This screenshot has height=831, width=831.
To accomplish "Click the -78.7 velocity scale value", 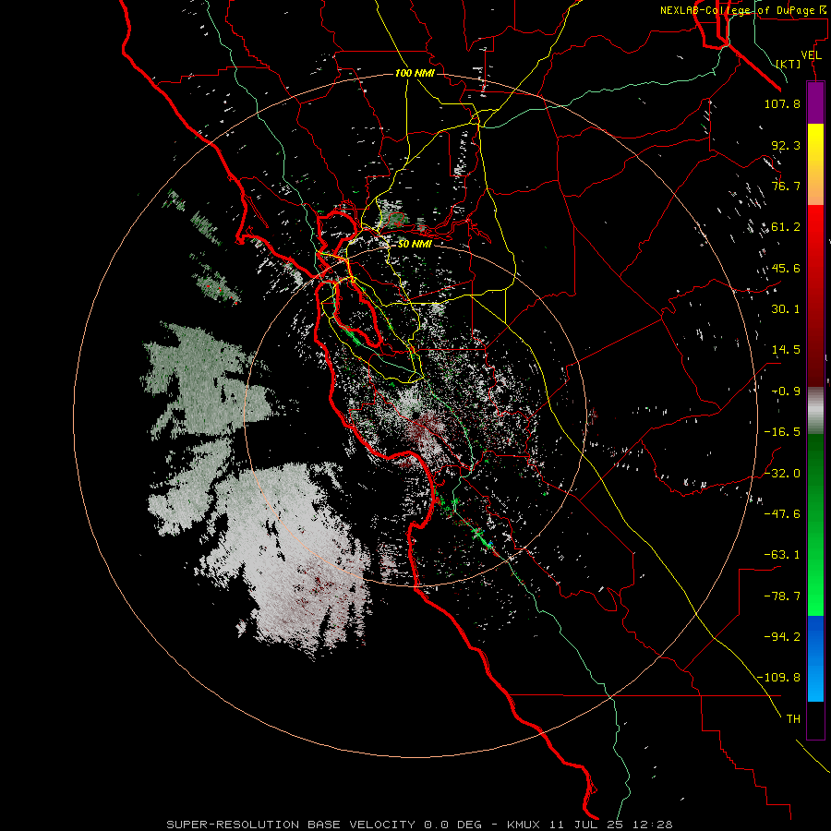I will [x=782, y=596].
